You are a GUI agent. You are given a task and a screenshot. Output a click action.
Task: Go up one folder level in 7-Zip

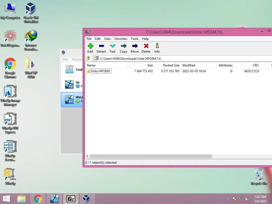coord(88,58)
